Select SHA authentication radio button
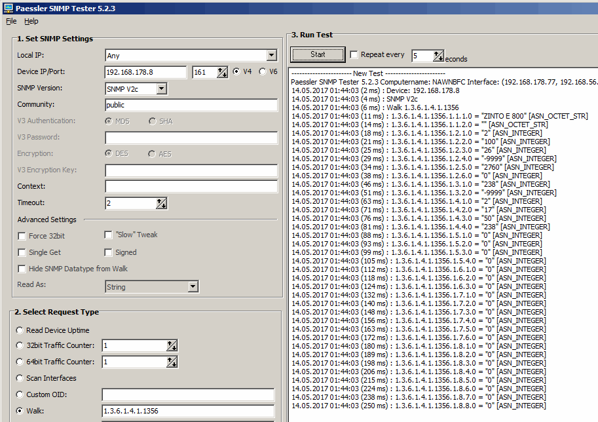Viewport: 598px width, 422px height. tap(153, 121)
